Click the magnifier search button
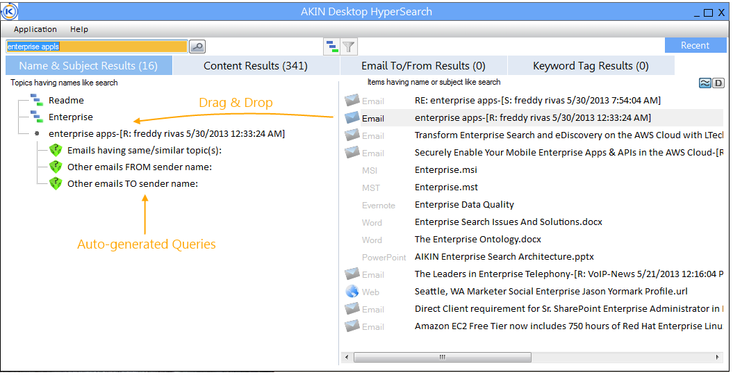The width and height of the screenshot is (733, 375). coord(197,47)
